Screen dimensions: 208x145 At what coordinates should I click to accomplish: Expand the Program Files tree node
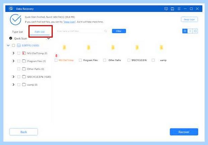(x=14, y=61)
